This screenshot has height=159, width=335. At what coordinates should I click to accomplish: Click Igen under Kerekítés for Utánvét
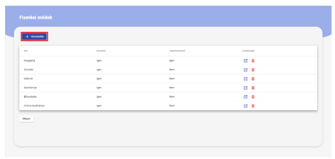(x=99, y=79)
